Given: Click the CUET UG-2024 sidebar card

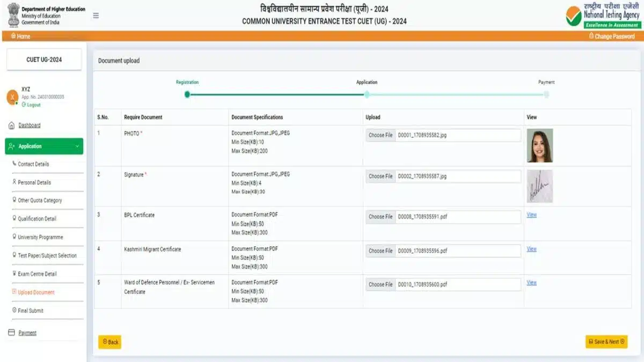Looking at the screenshot, I should [44, 60].
